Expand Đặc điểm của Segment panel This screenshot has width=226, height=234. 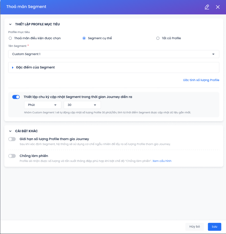pos(13,67)
